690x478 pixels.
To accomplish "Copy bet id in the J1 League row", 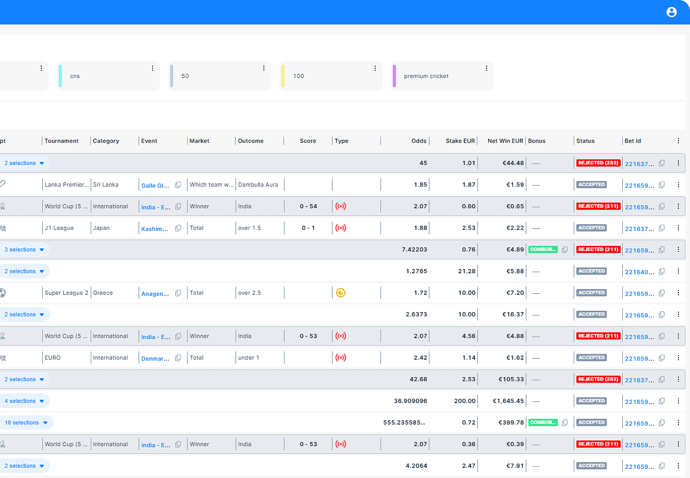I will pyautogui.click(x=662, y=228).
